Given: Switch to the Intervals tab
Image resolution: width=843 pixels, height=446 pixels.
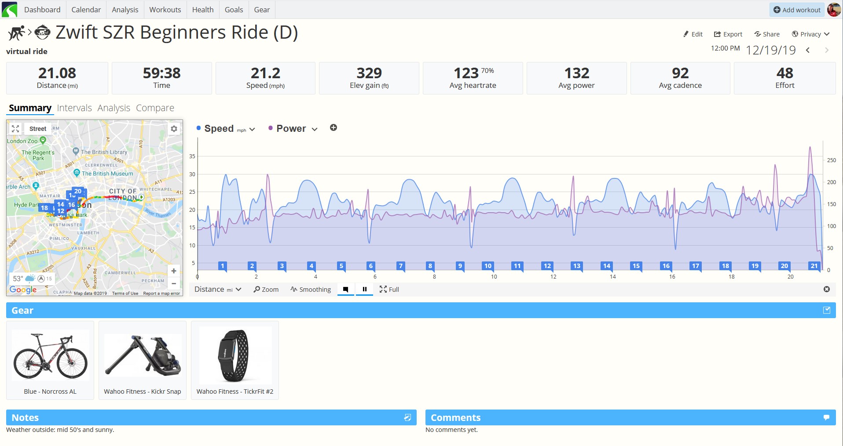Looking at the screenshot, I should pyautogui.click(x=74, y=108).
